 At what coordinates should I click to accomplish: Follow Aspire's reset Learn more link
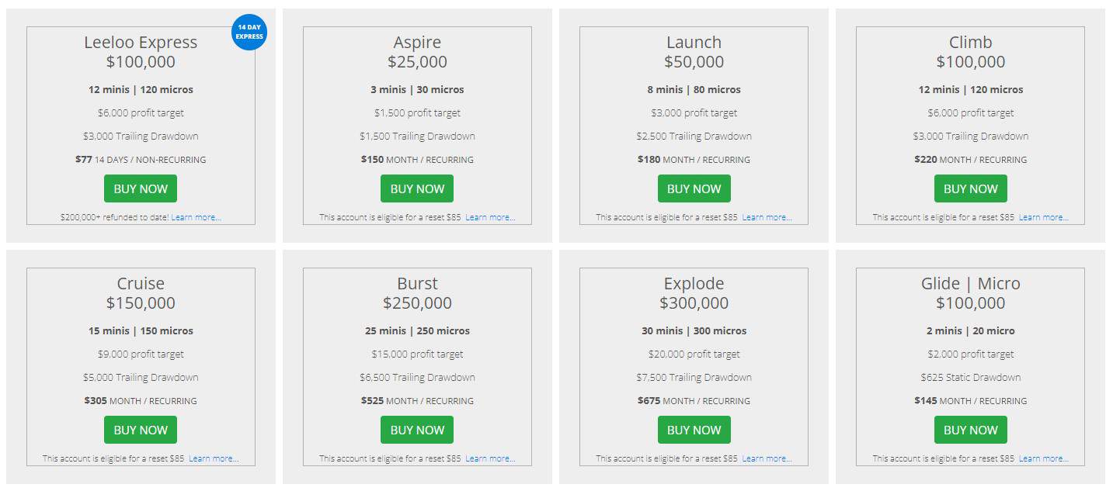tap(490, 218)
